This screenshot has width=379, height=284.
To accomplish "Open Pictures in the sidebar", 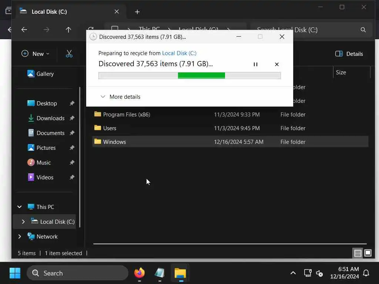I will [41, 148].
